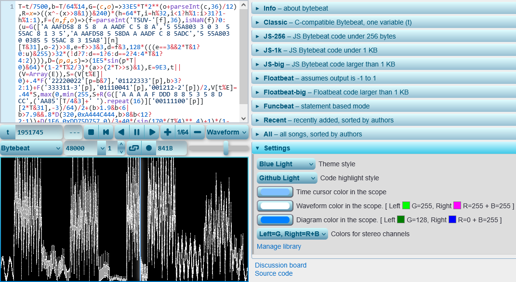This screenshot has height=282, width=516.
Task: Click the 48000 sample rate field
Action: click(81, 148)
